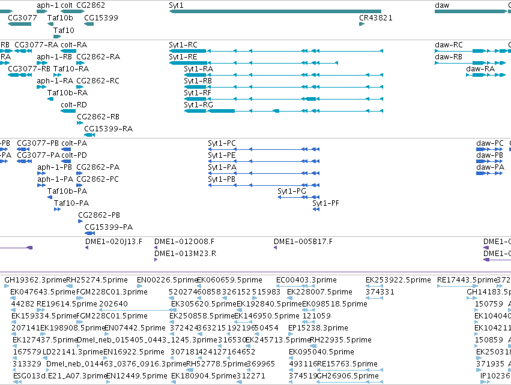Select the Taf10b-PA protein glyph
Screen dimensions: 511x385
[50, 197]
